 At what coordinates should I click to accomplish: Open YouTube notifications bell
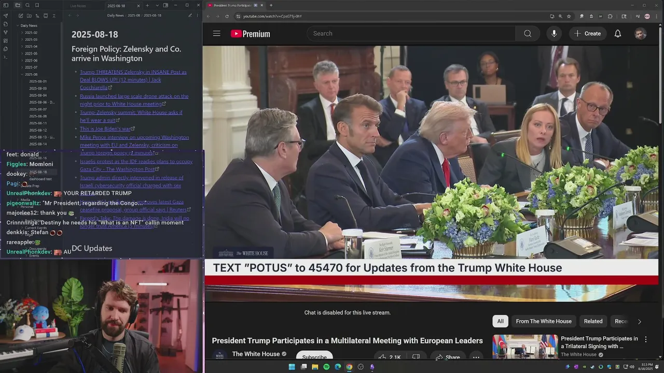click(618, 34)
